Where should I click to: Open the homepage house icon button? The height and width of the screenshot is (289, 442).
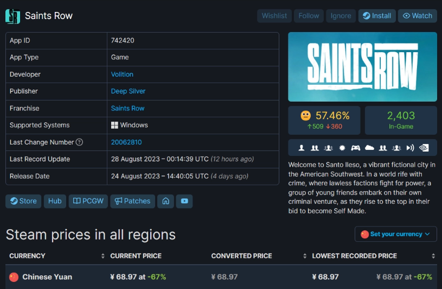165,201
